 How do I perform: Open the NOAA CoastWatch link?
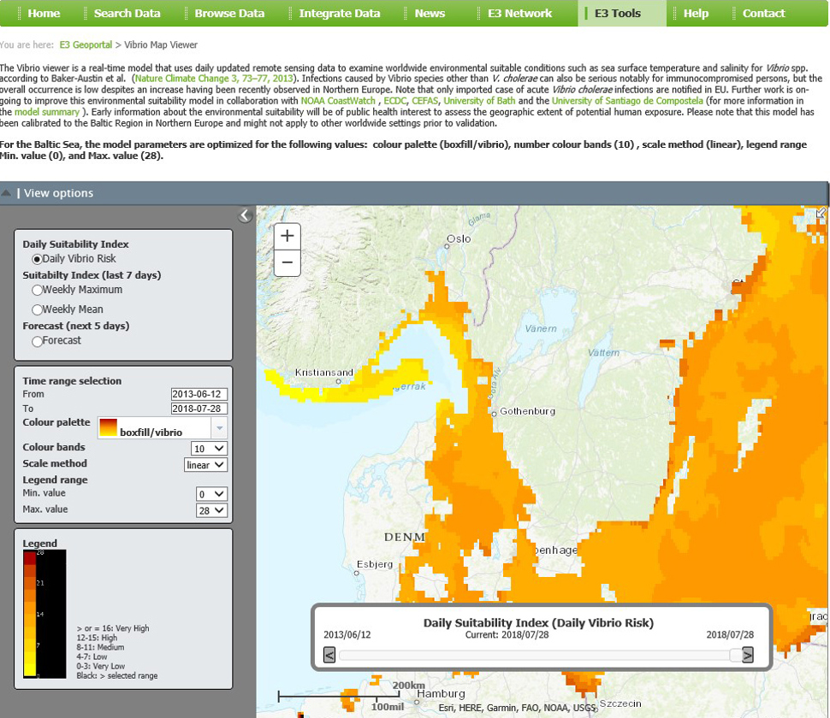[339, 101]
